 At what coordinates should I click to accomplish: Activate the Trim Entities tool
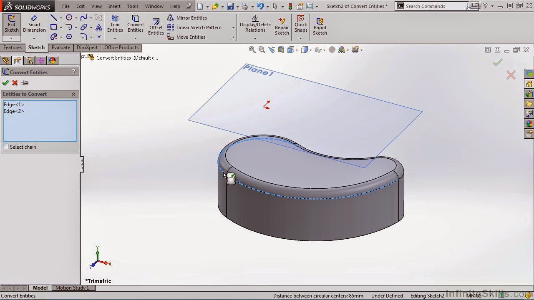[115, 24]
